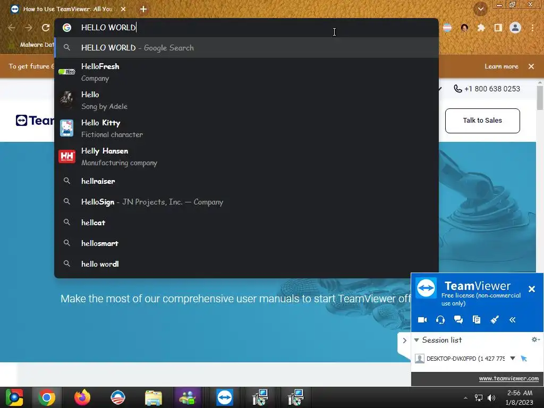Open TeamViewer chat bubbles icon
This screenshot has width=544, height=408.
[458, 320]
